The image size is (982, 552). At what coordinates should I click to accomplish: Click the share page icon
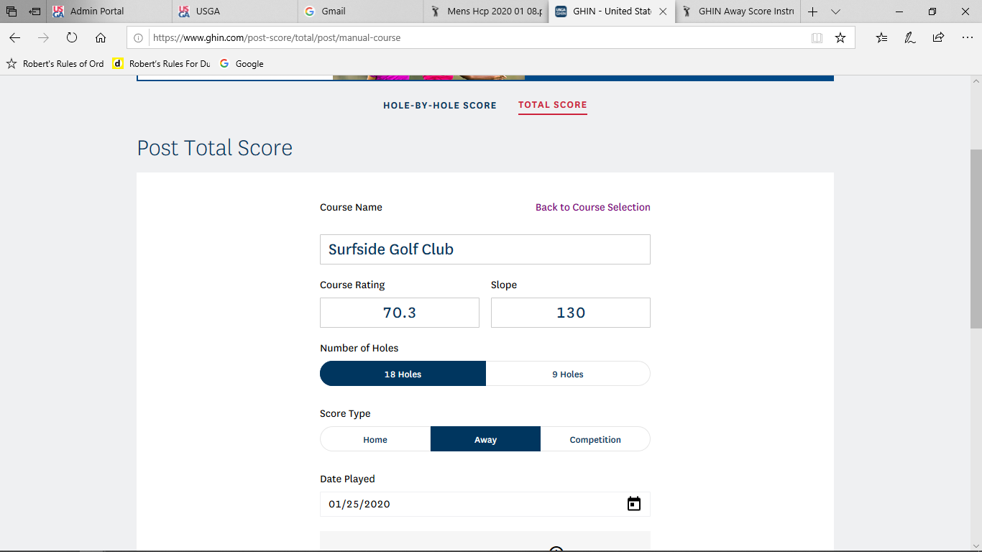(938, 38)
